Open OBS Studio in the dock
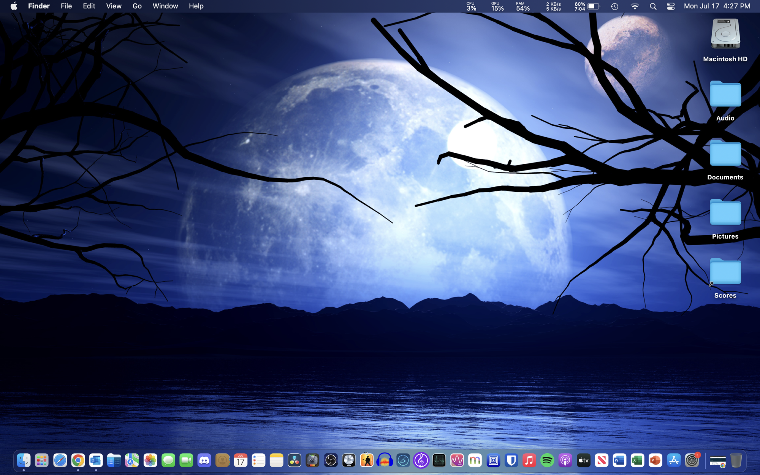 coord(331,461)
